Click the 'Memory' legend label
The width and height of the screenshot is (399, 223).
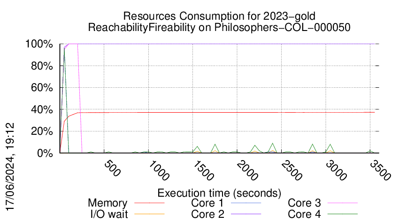pos(107,203)
